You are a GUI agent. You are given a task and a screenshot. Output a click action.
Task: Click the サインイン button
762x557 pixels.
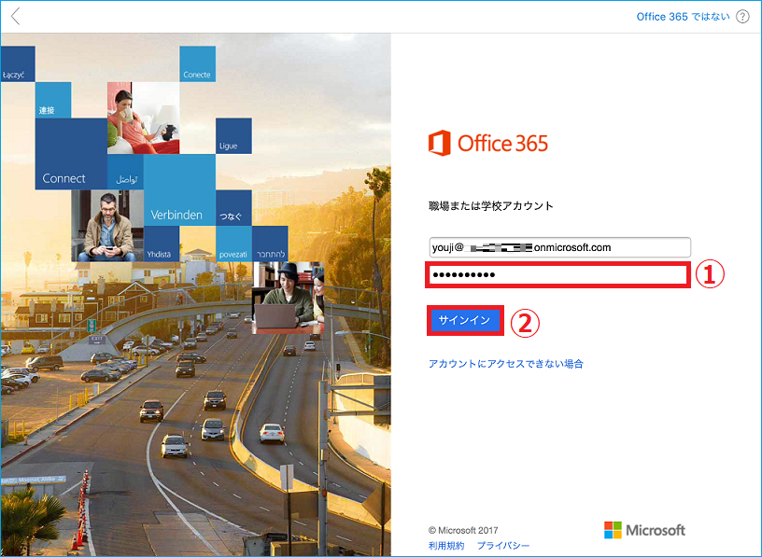pyautogui.click(x=465, y=320)
